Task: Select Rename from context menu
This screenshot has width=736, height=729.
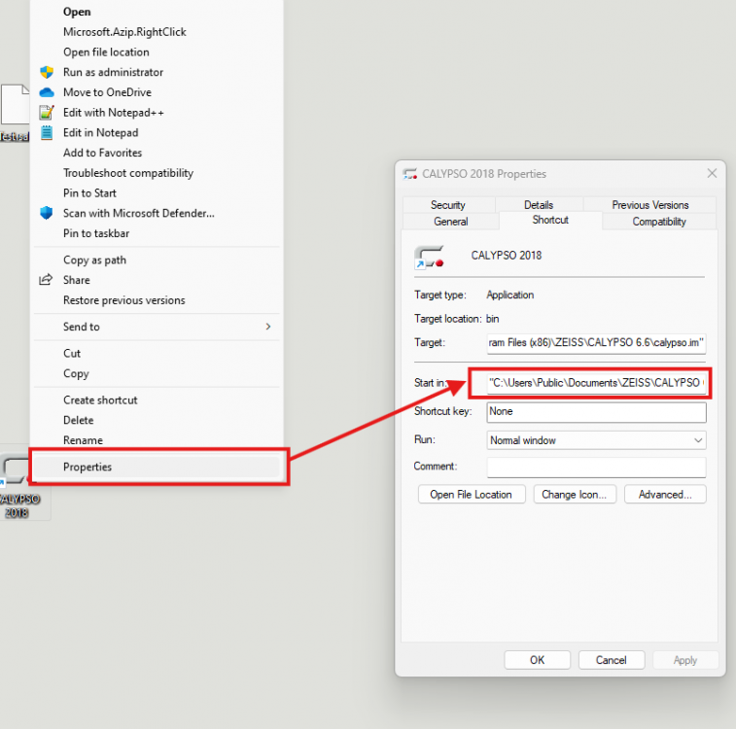Action: [x=83, y=440]
